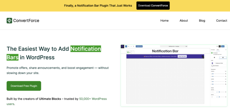Close the editor settings sidebar
This screenshot has width=230, height=112.
(x=226, y=50)
